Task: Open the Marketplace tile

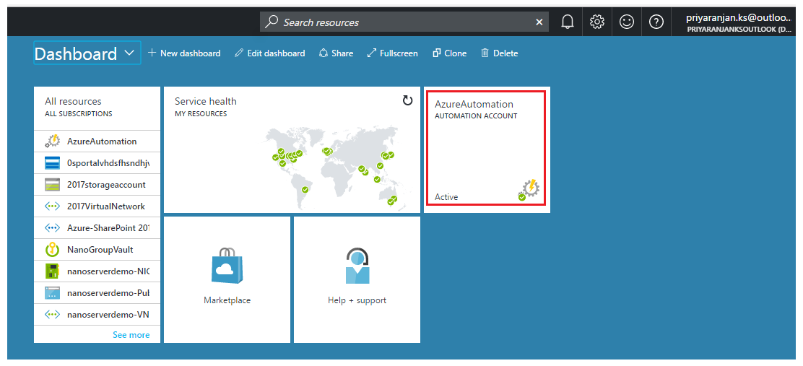Action: (227, 279)
